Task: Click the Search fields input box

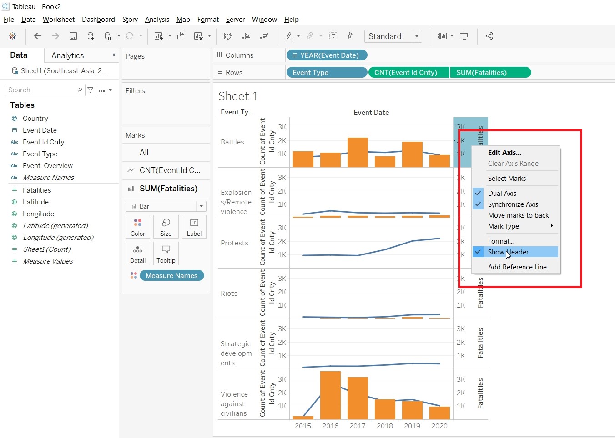Action: (x=42, y=90)
